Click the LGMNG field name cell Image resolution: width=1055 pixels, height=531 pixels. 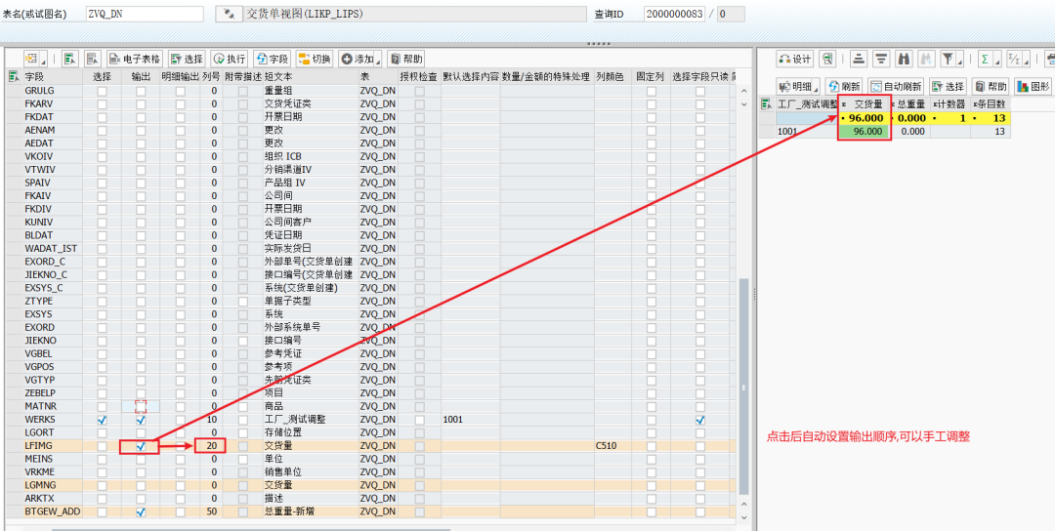click(x=55, y=485)
